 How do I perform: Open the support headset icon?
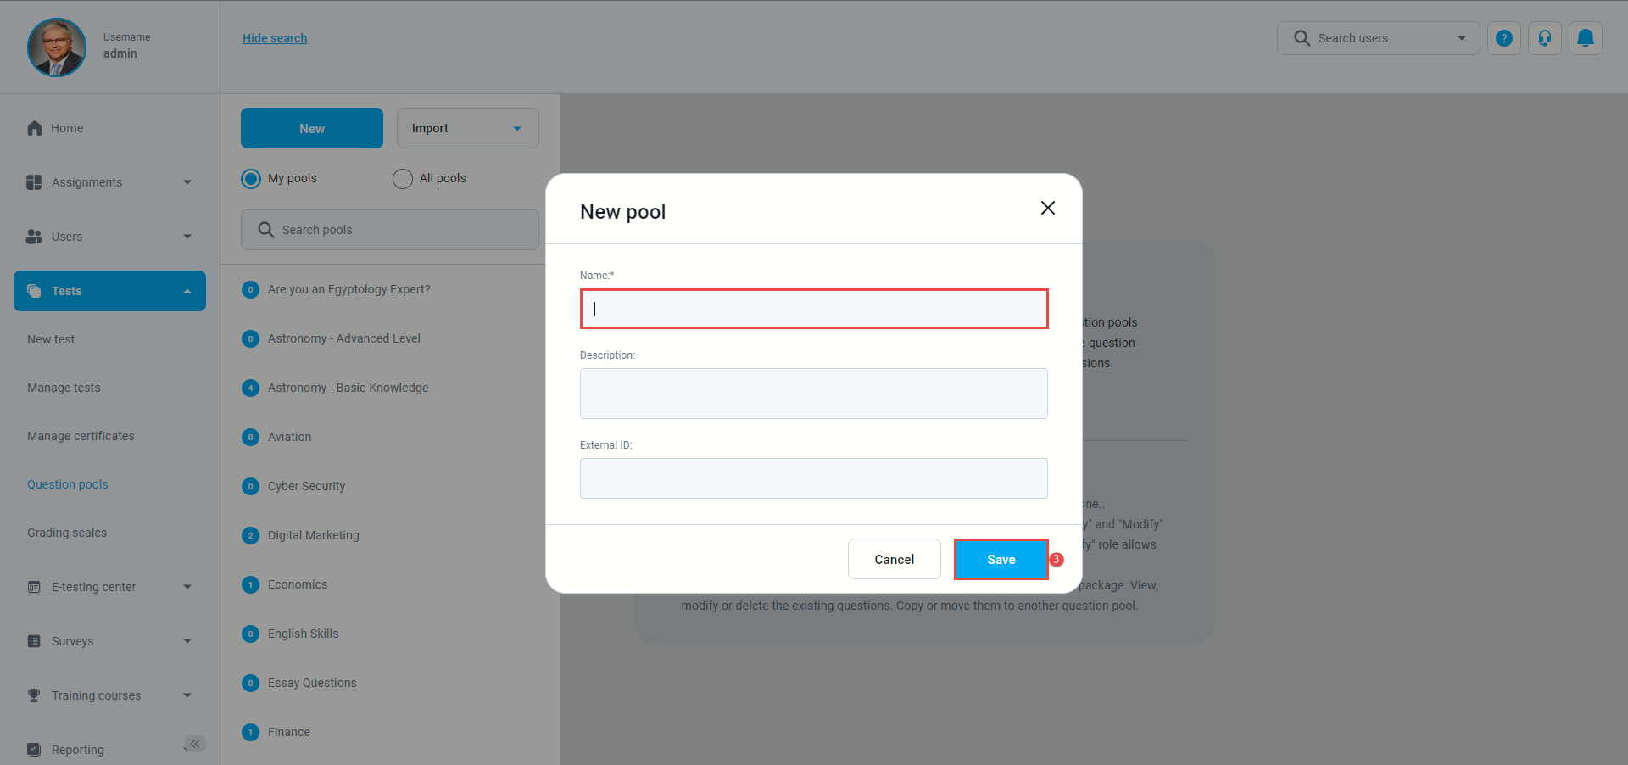[1544, 38]
